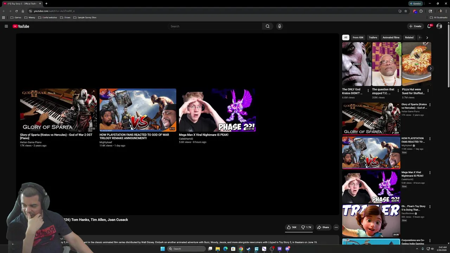
Task: Select the Trailers filter chip
Action: (x=373, y=38)
